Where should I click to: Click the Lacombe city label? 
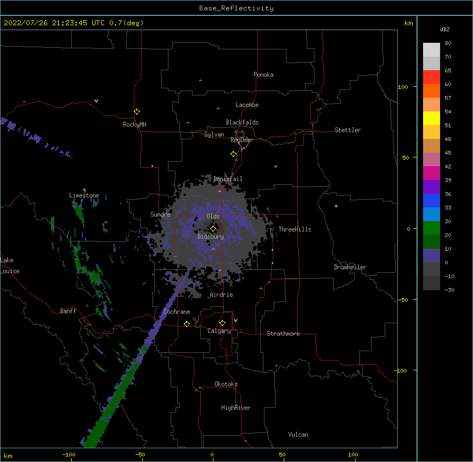click(247, 105)
